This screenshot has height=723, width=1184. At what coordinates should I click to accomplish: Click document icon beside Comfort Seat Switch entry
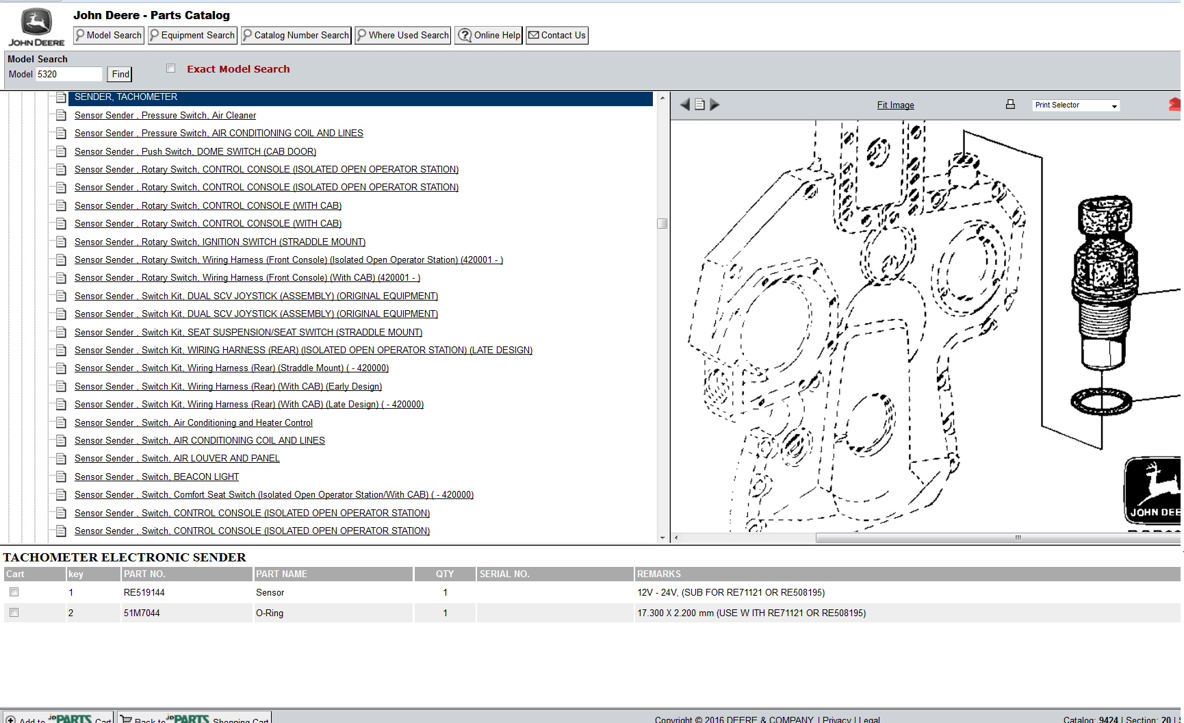61,495
